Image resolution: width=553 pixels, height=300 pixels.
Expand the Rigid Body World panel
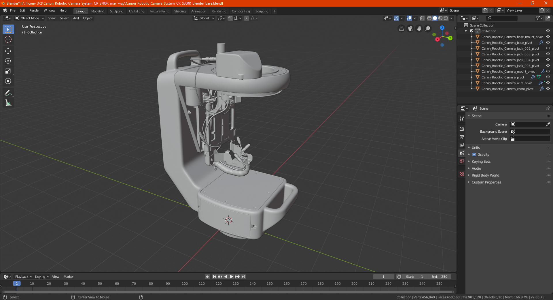coord(485,175)
